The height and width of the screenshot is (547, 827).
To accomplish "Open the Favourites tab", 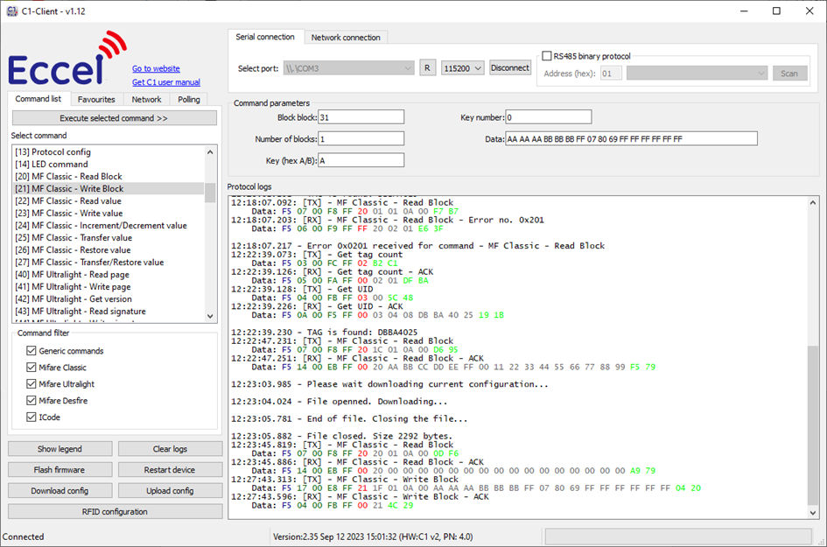I will 95,100.
